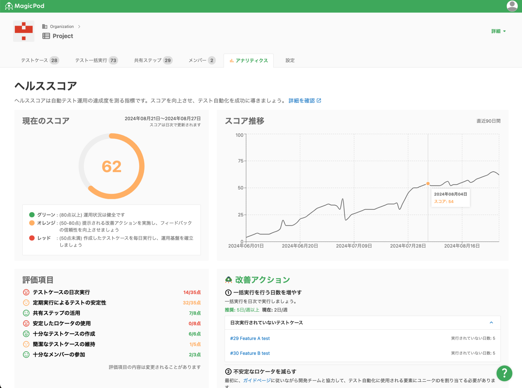
Task: Open the ガイドページ link
Action: pyautogui.click(x=257, y=380)
